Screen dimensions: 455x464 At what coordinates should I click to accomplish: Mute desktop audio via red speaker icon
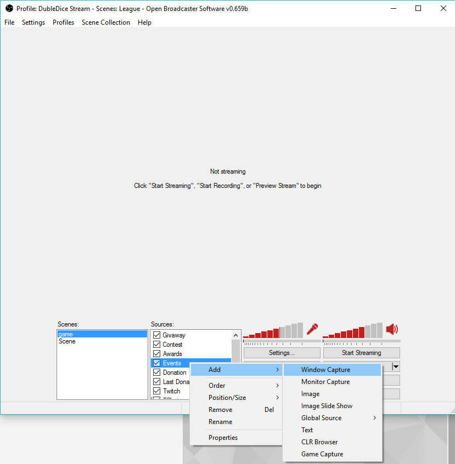[x=392, y=329]
